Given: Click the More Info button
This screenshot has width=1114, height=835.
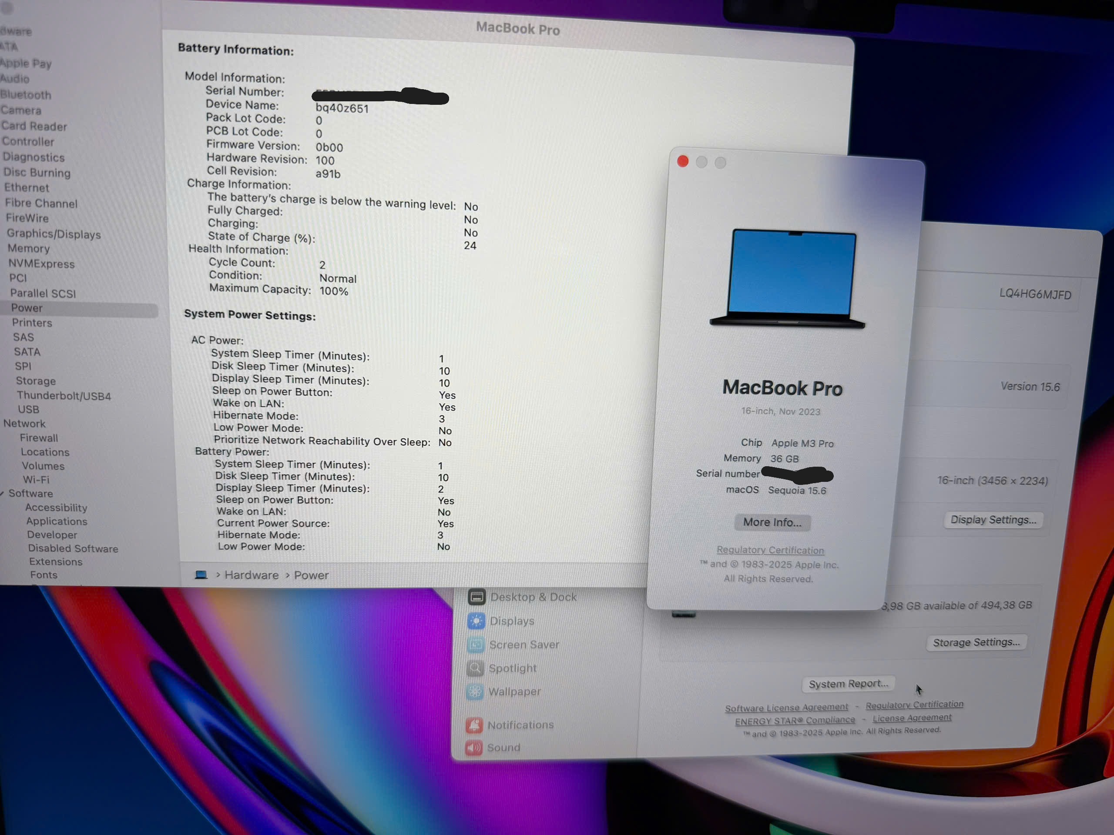Looking at the screenshot, I should coord(772,522).
